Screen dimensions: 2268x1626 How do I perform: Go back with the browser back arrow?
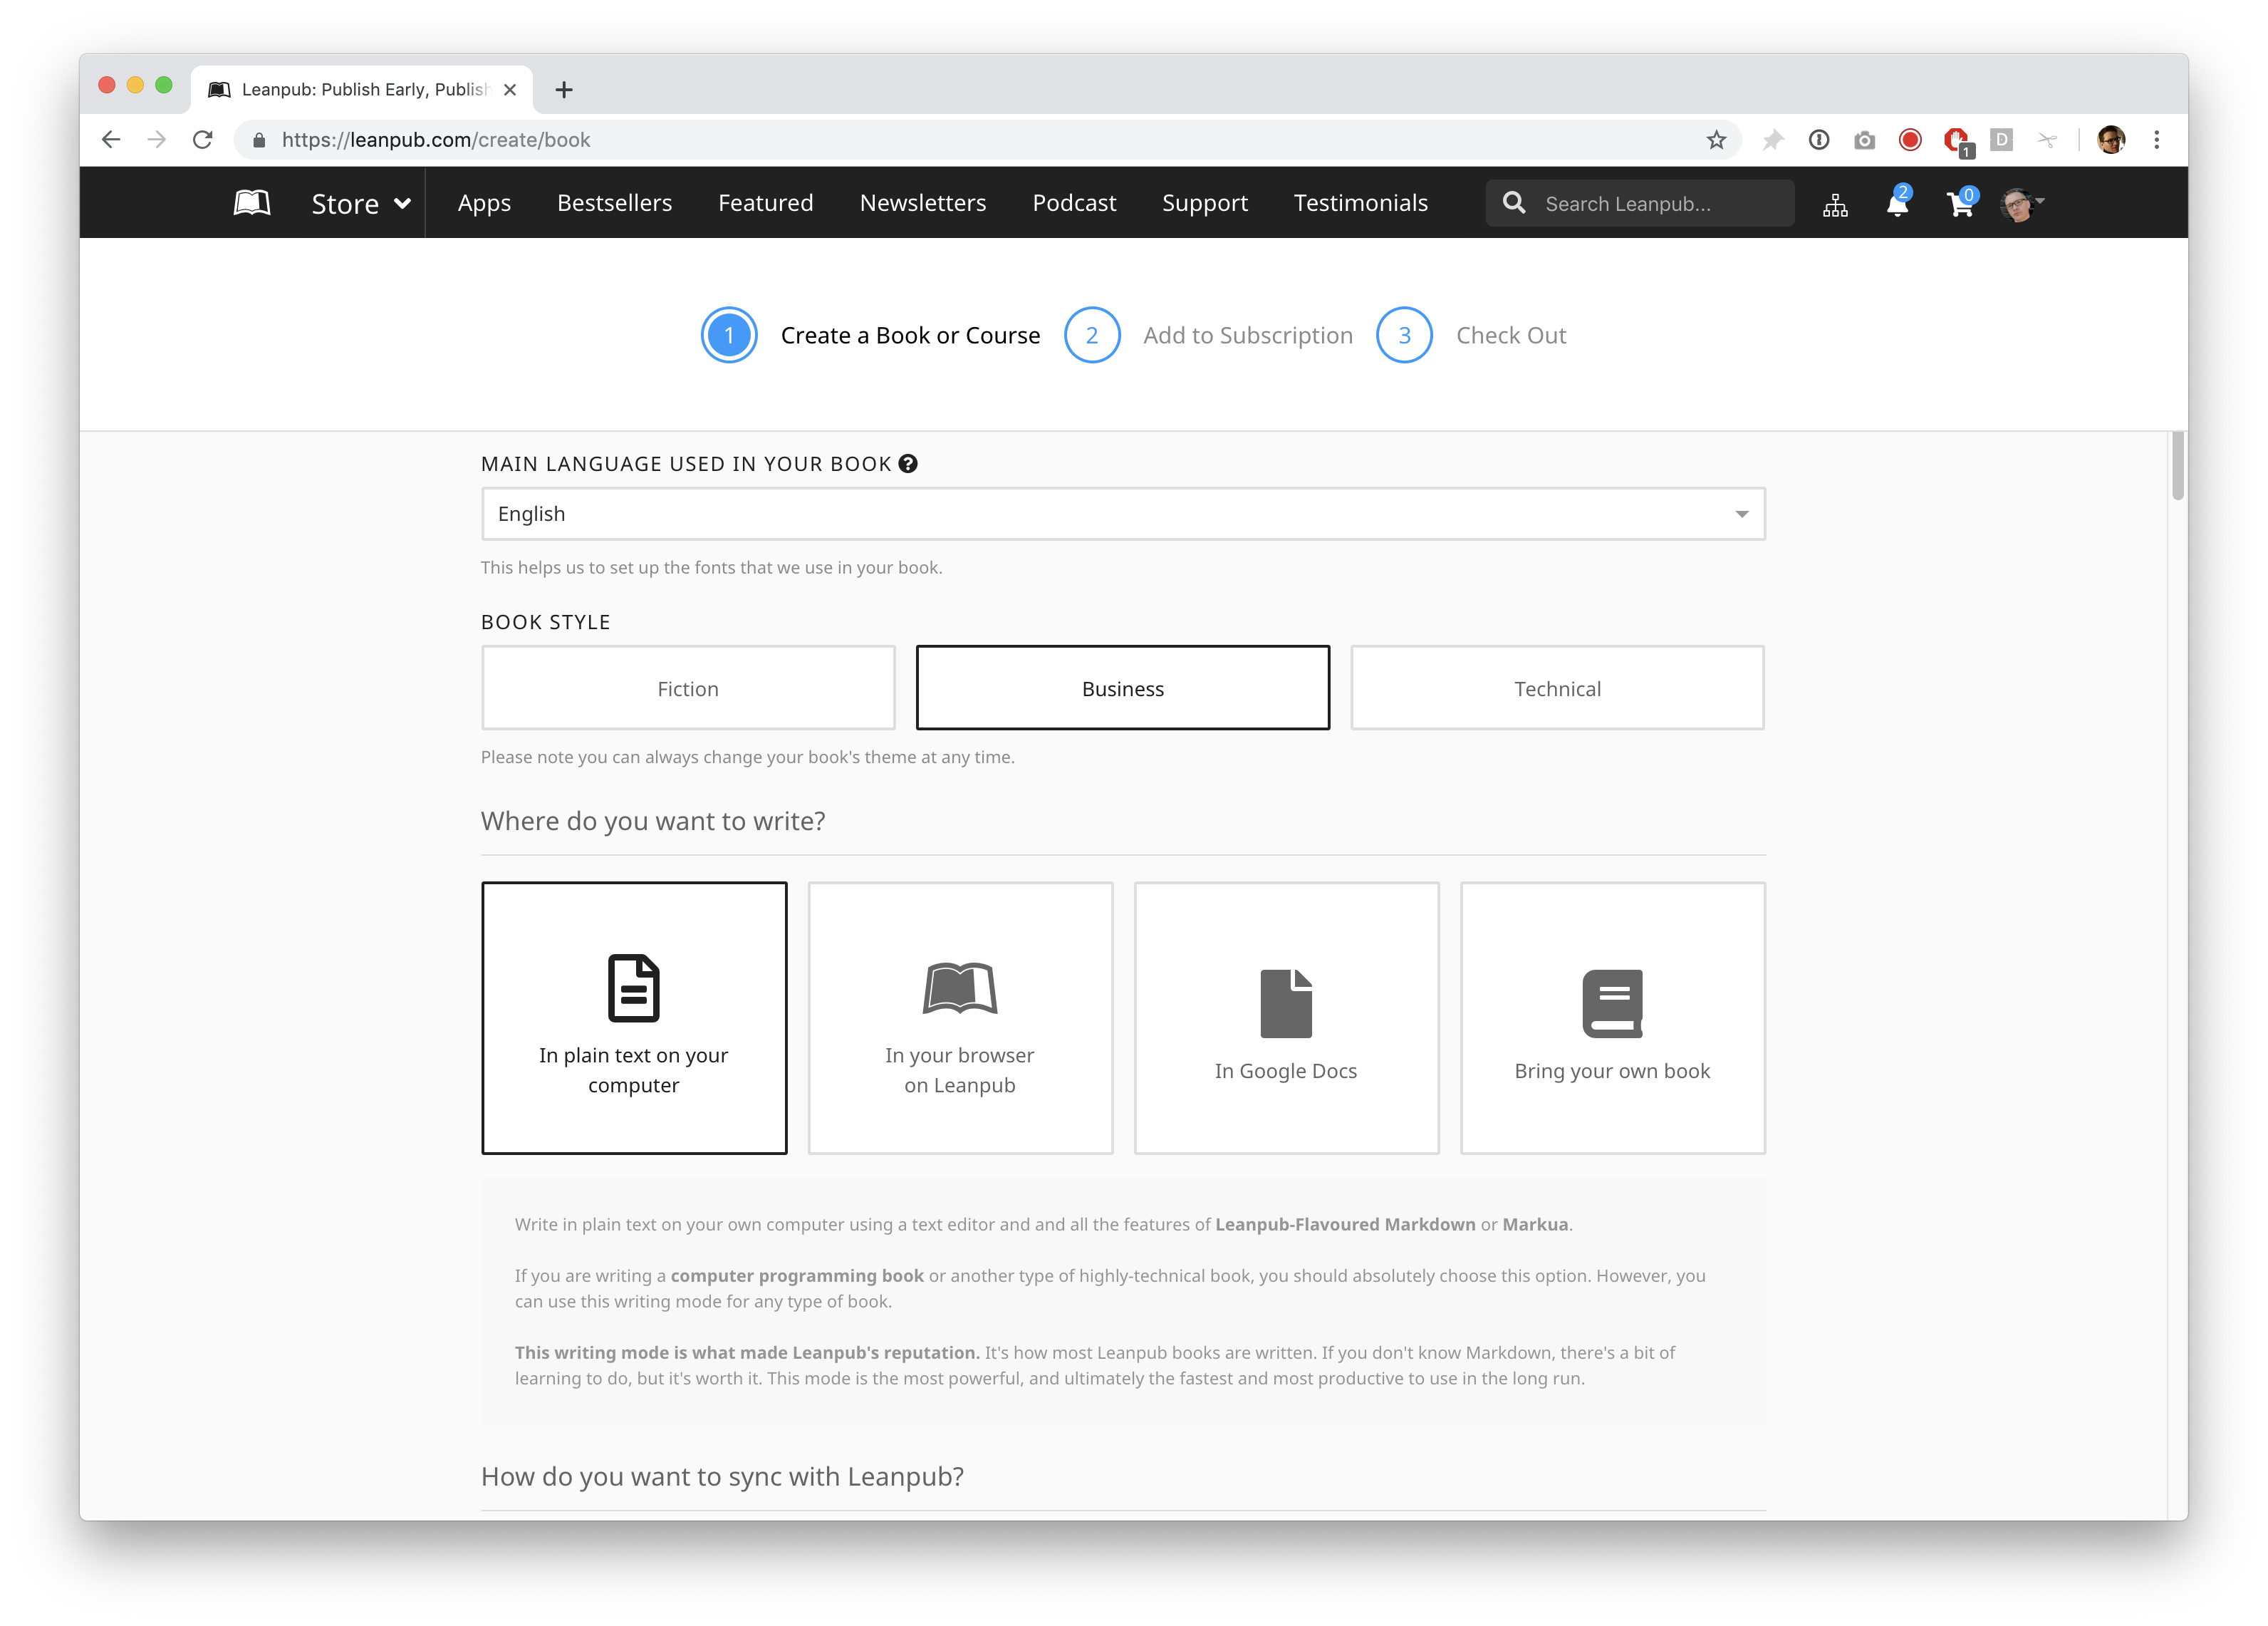(111, 140)
